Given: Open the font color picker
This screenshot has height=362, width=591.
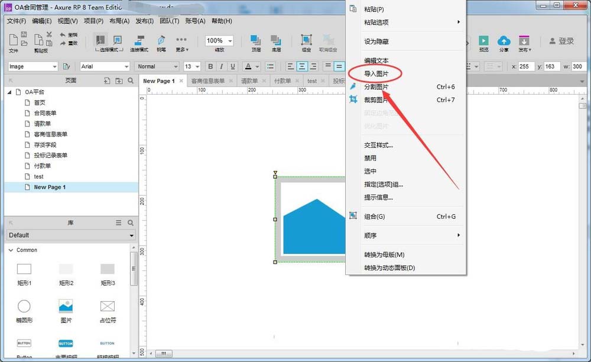Looking at the screenshot, I should point(249,67).
